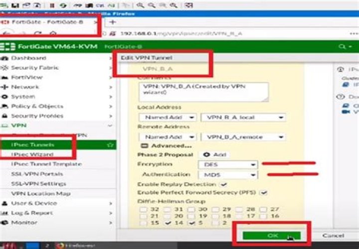
Task: Open SSL-VPN Portals
Action: (x=58, y=174)
